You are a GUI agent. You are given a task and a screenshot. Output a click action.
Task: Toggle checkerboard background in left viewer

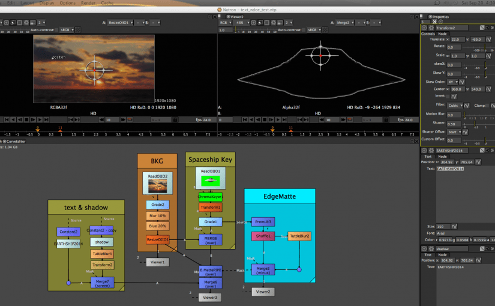pyautogui.click(x=78, y=30)
